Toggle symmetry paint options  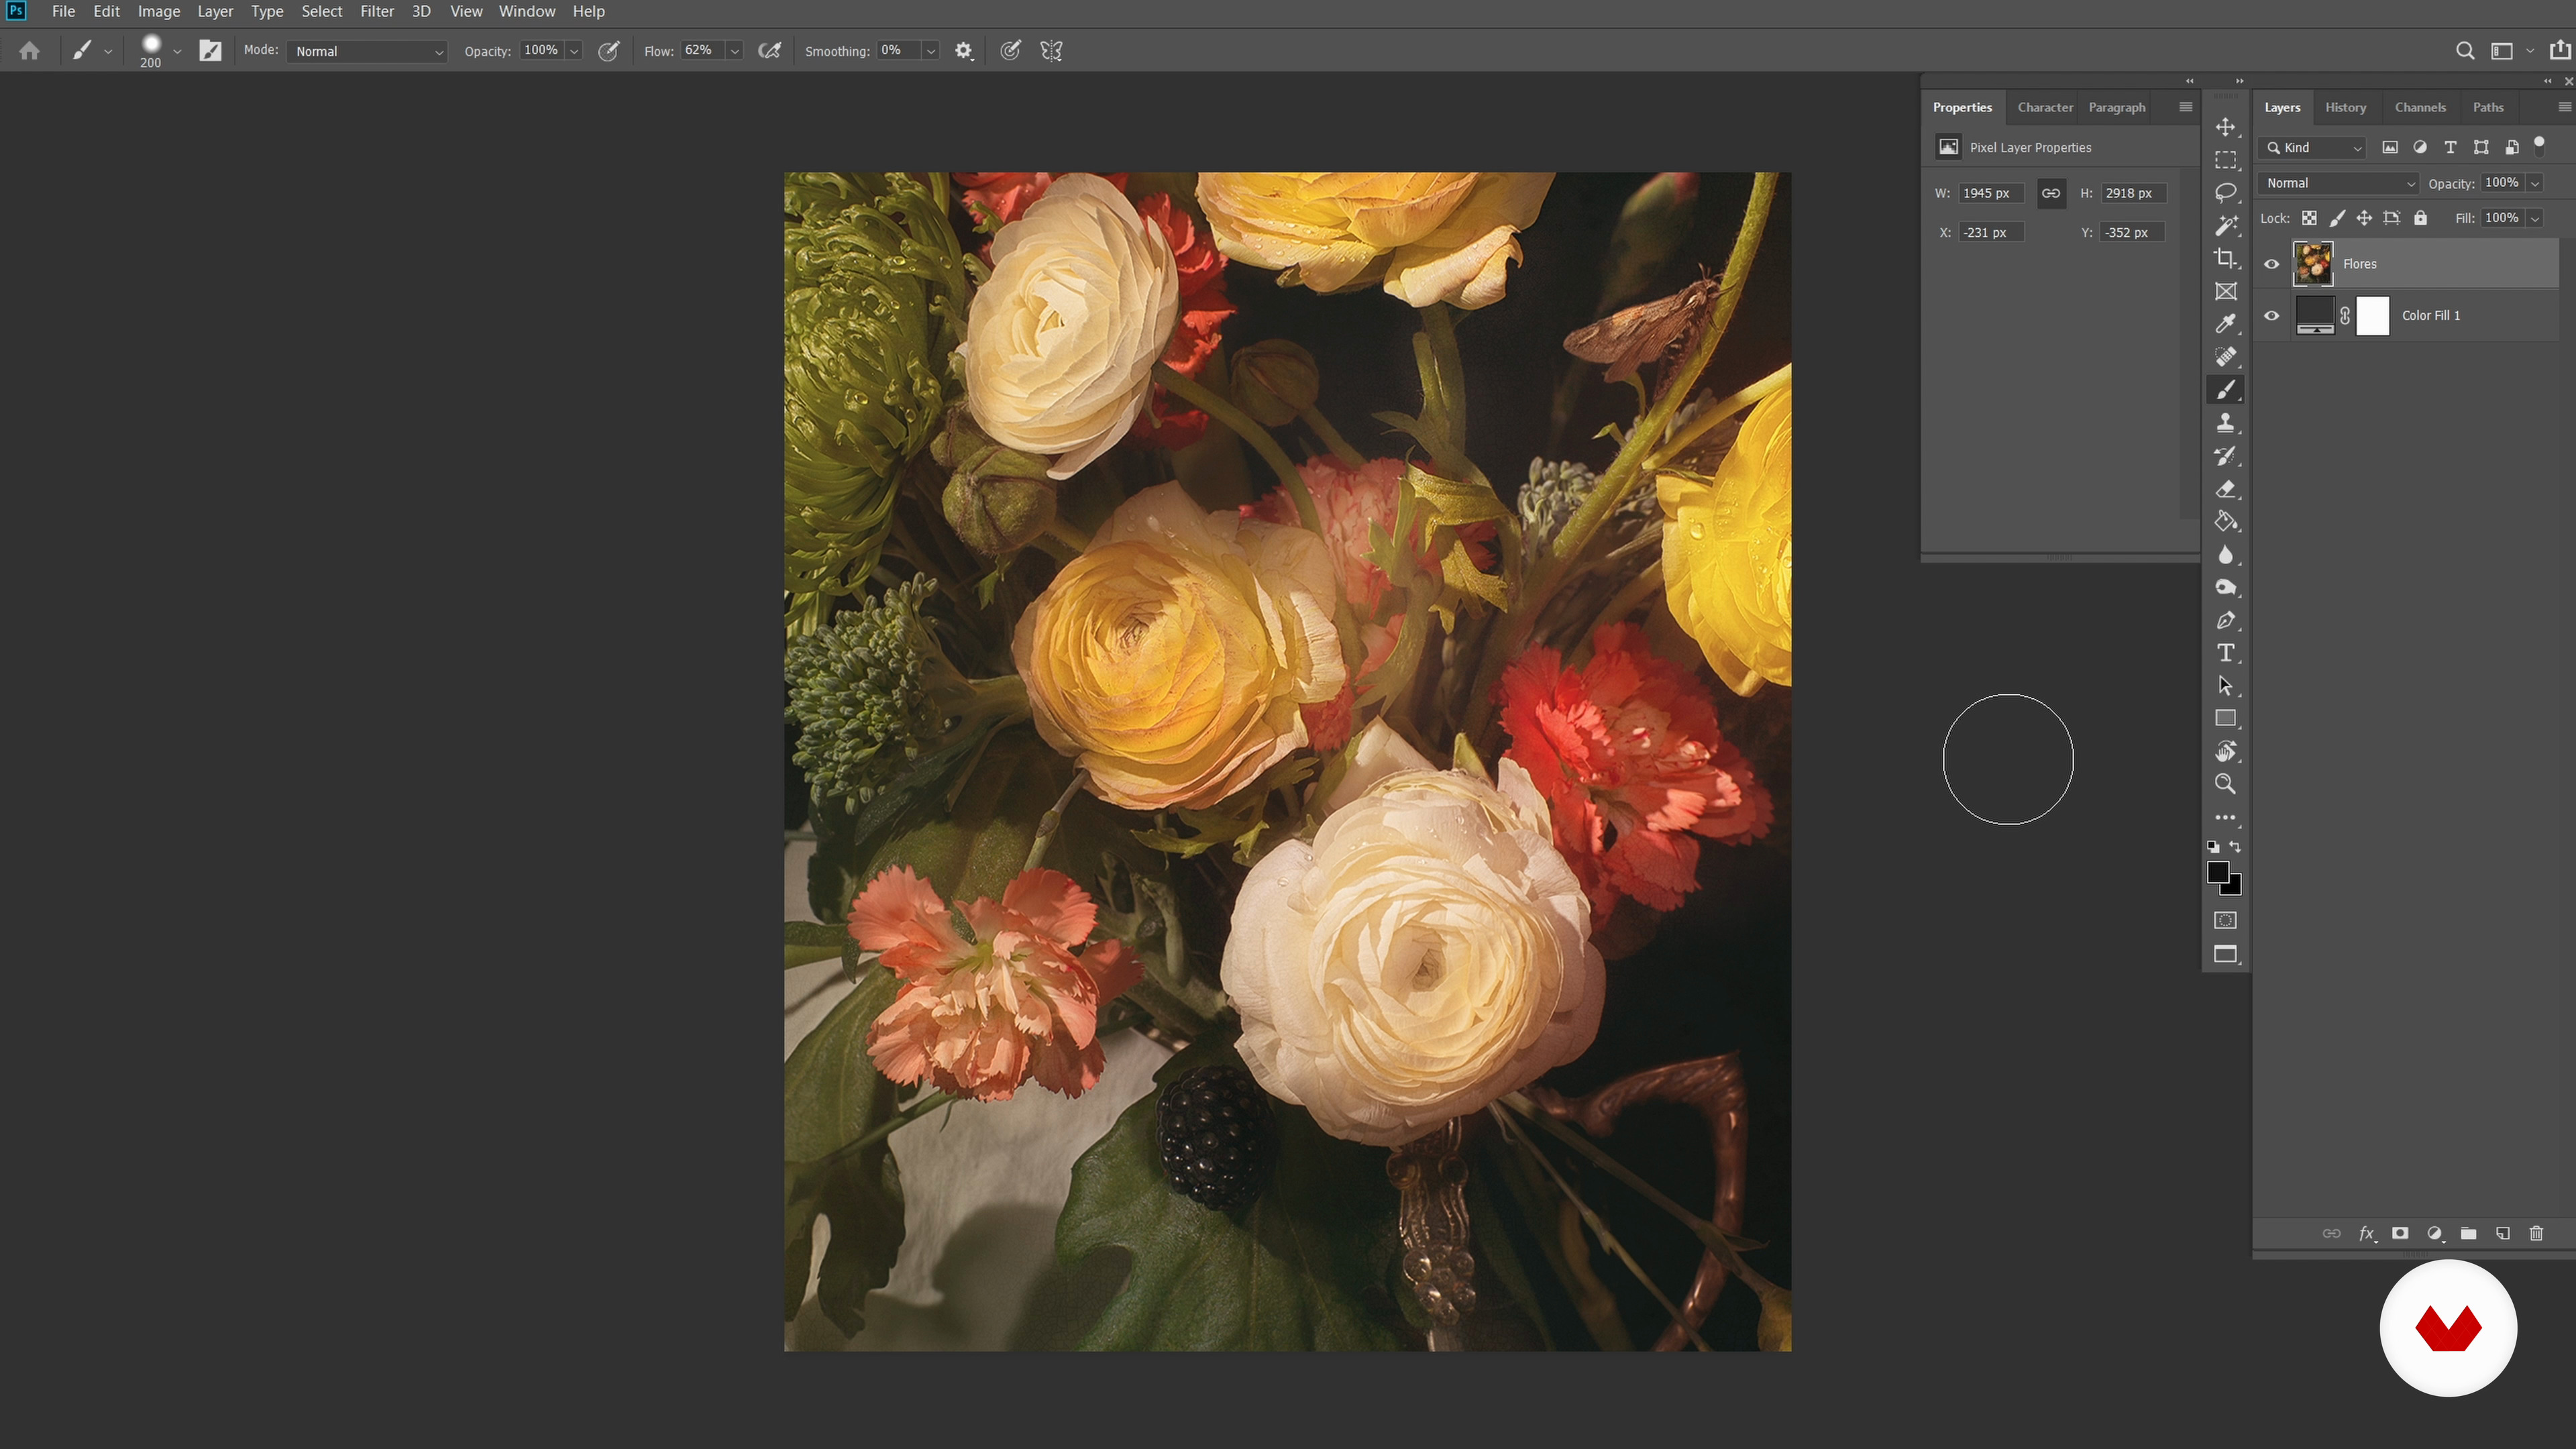pos(1051,51)
